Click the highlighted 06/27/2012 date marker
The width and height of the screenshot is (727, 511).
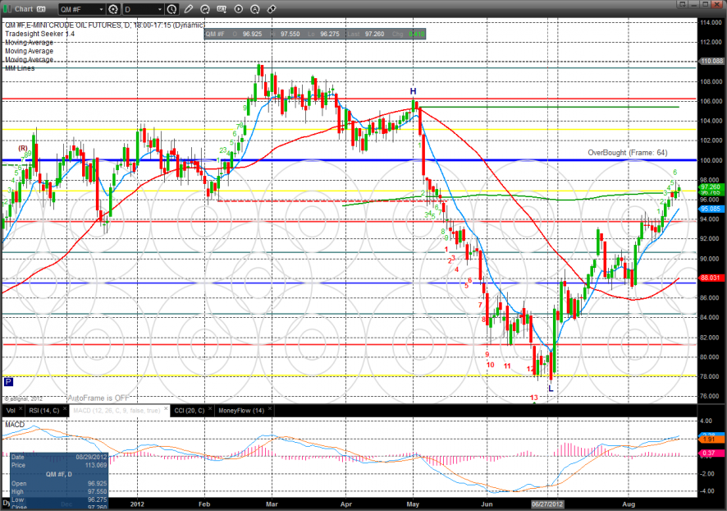(547, 504)
